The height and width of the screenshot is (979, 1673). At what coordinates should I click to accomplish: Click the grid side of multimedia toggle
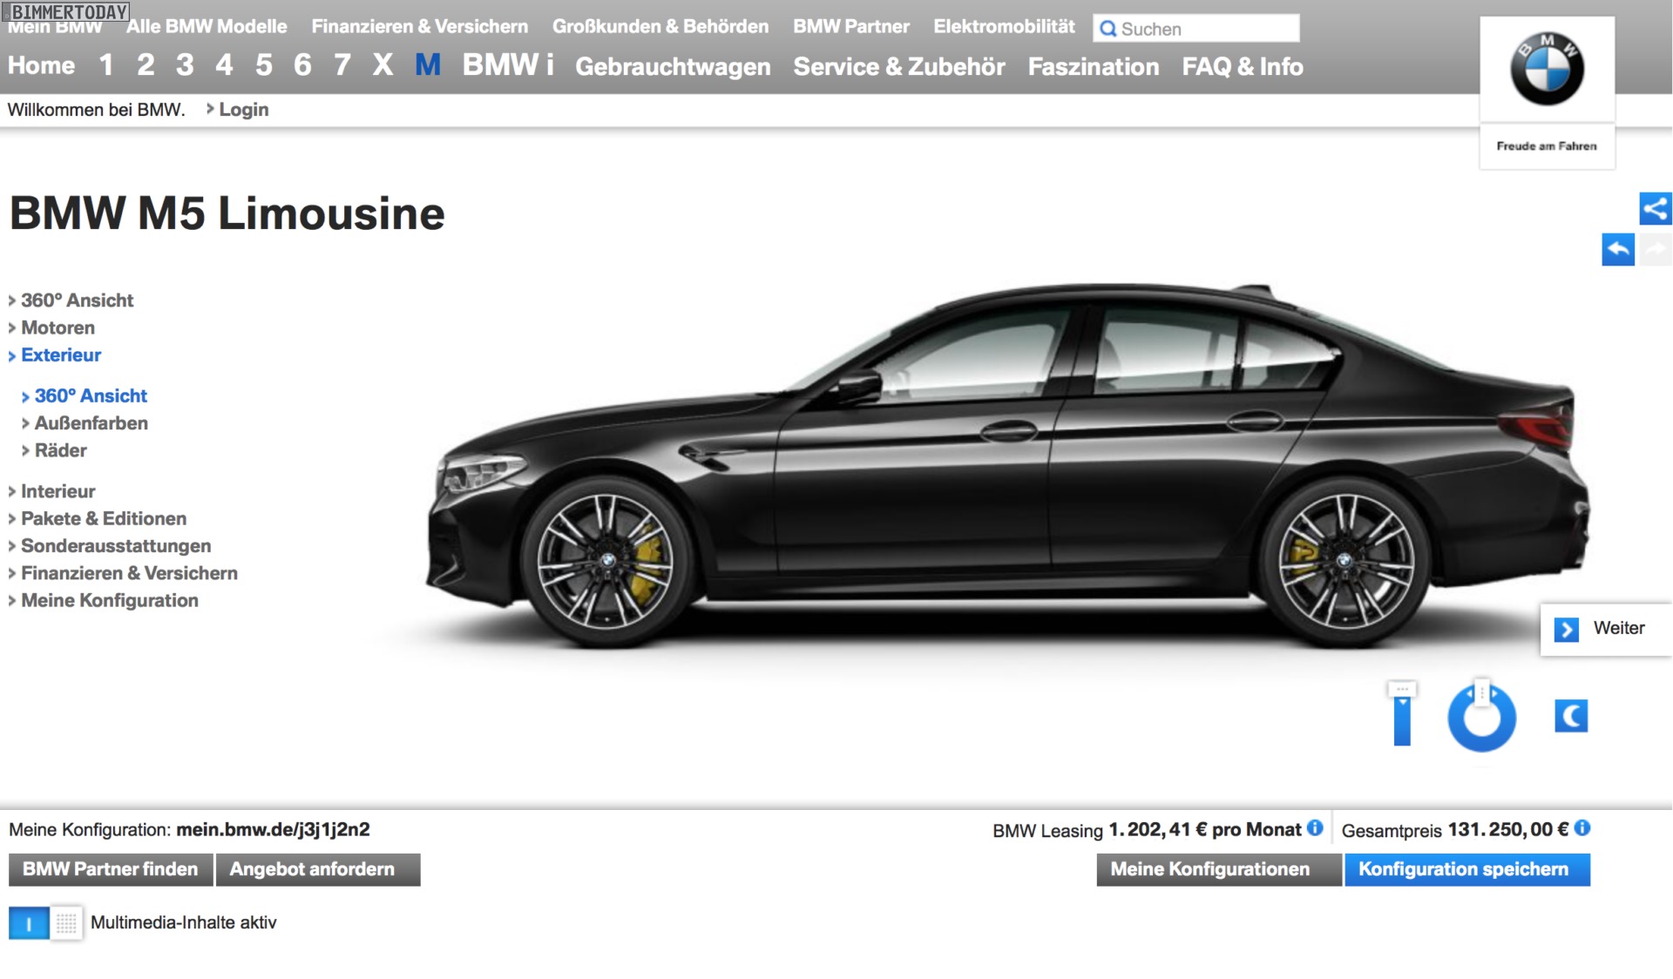point(66,923)
